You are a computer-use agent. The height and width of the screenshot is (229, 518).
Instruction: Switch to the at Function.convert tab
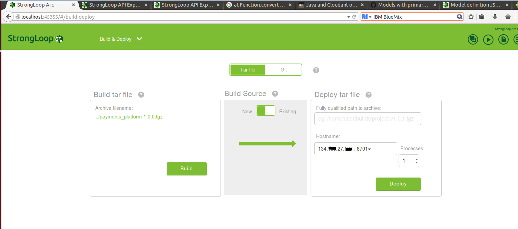pyautogui.click(x=260, y=5)
